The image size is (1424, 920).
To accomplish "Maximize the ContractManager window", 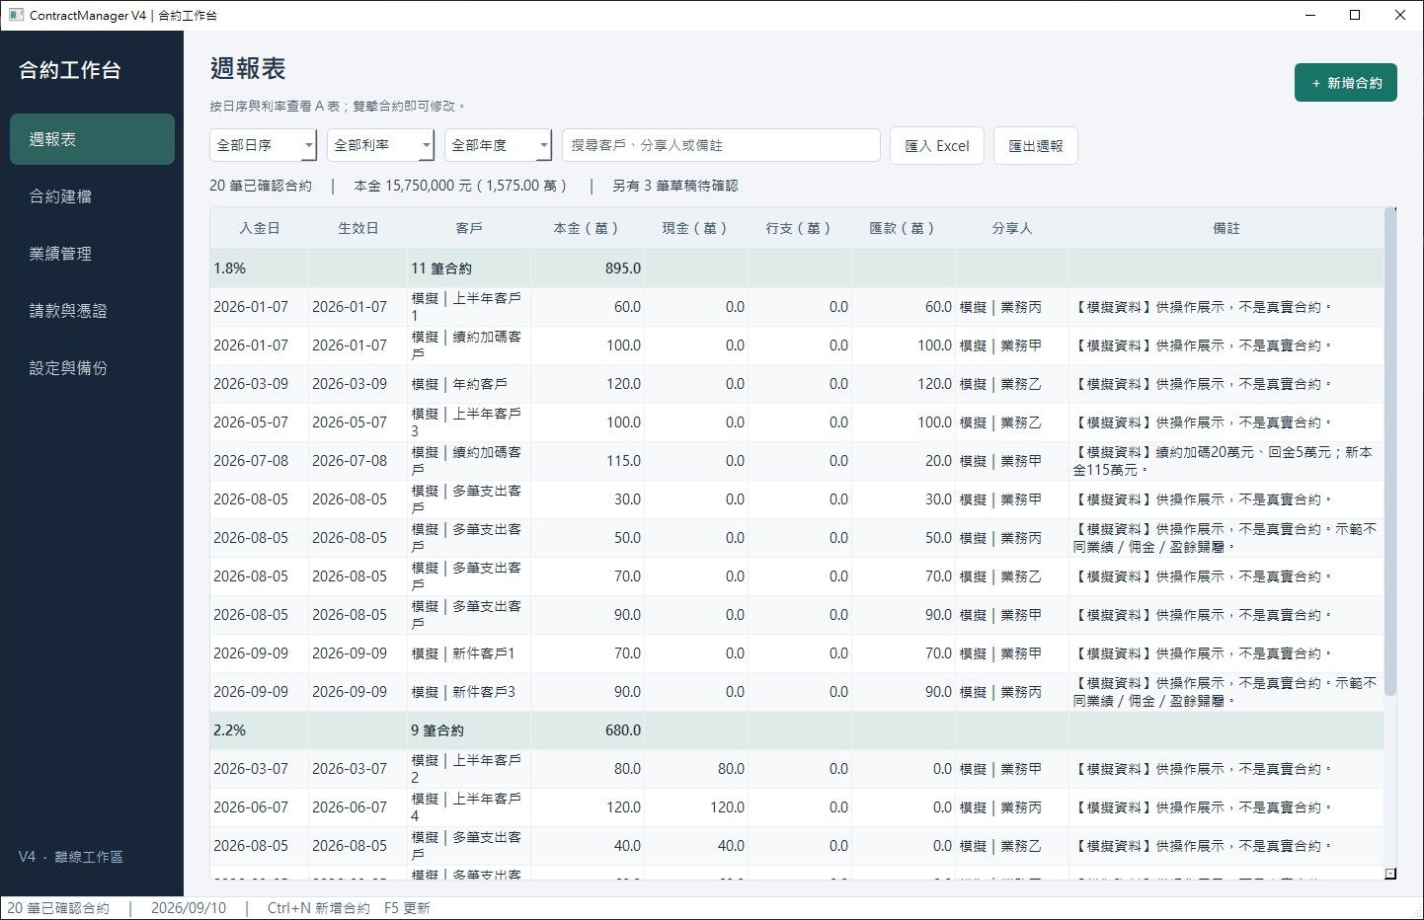I will pos(1355,15).
